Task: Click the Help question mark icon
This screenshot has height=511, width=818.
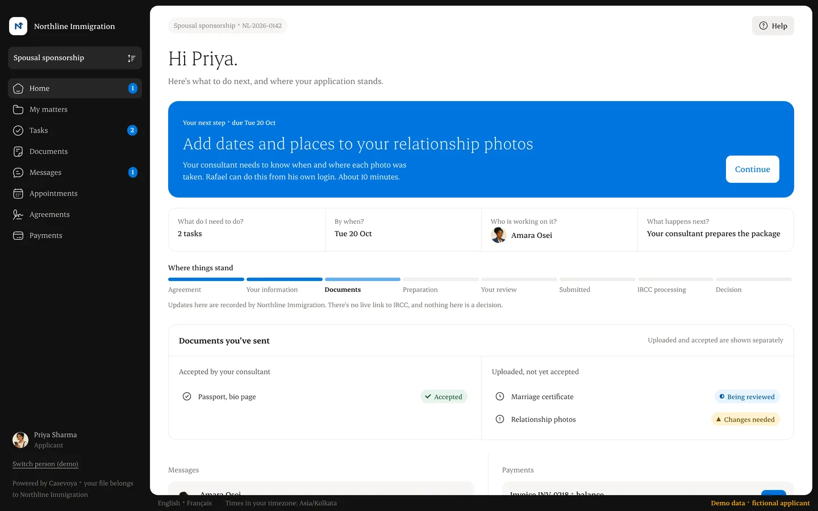Action: (763, 26)
